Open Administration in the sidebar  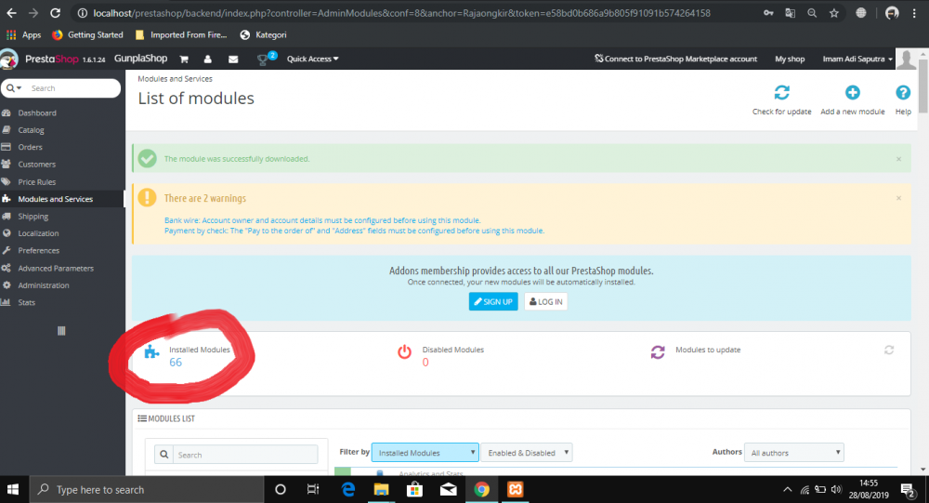(44, 285)
